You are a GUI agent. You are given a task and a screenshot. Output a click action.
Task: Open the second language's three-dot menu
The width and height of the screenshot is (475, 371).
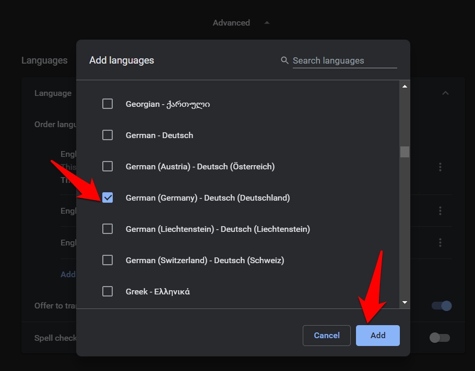(440, 211)
